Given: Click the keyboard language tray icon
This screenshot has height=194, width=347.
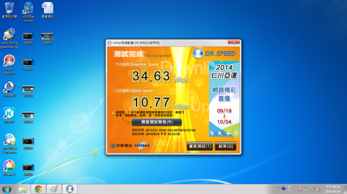Looking at the screenshot, I should (278, 189).
